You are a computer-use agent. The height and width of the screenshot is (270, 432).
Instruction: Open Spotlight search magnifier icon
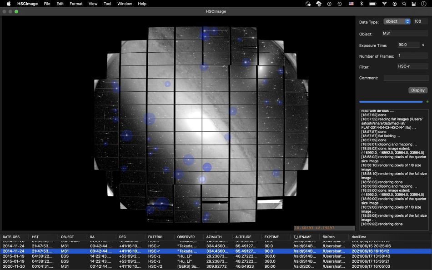click(x=404, y=4)
